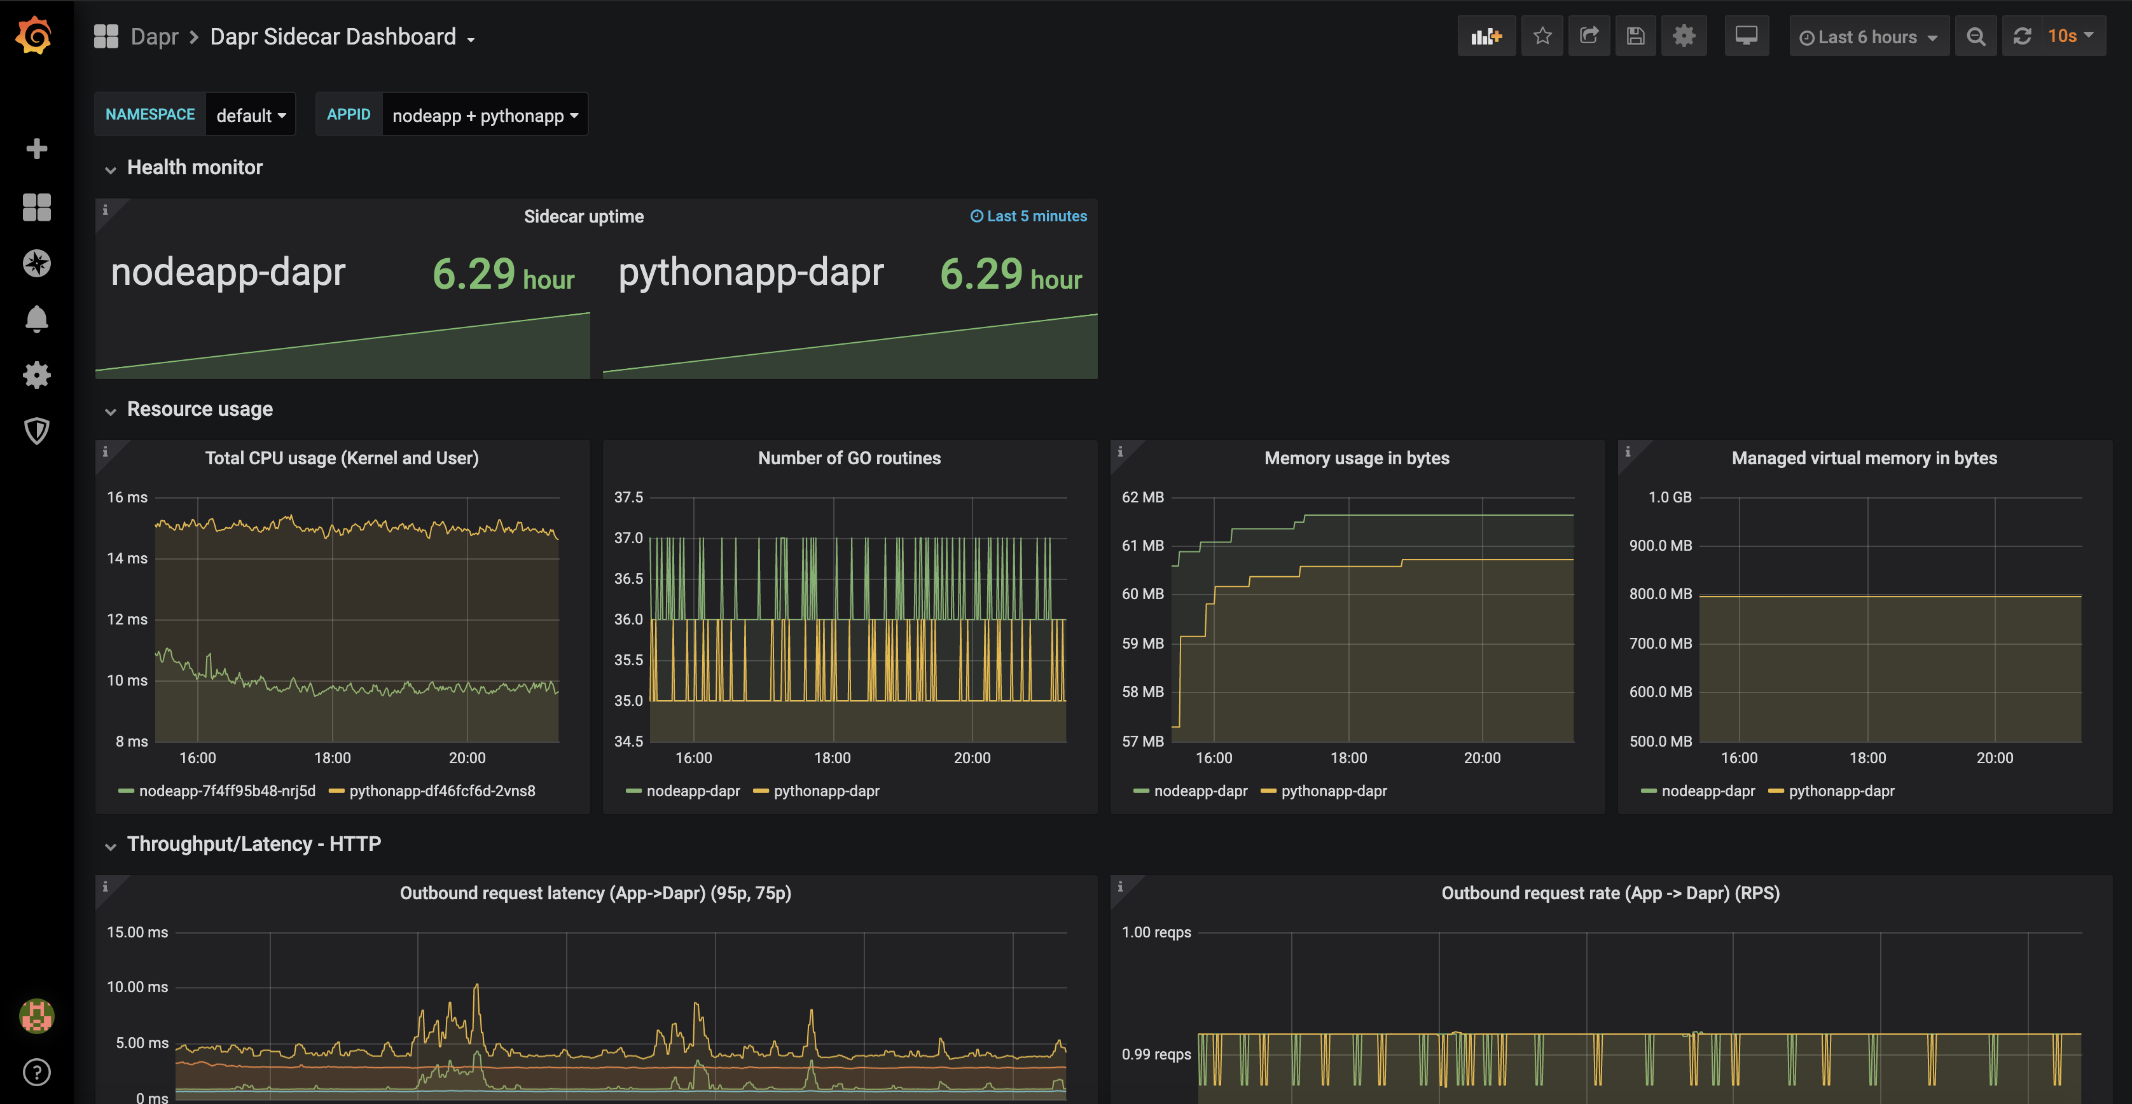Viewport: 2132px width, 1104px height.
Task: Open the Last 6 hours time picker
Action: pyautogui.click(x=1868, y=38)
